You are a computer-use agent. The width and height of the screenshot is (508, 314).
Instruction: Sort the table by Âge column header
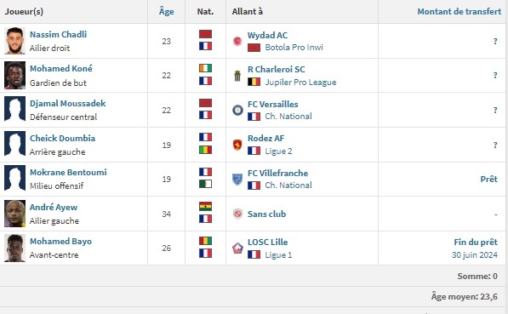click(167, 12)
